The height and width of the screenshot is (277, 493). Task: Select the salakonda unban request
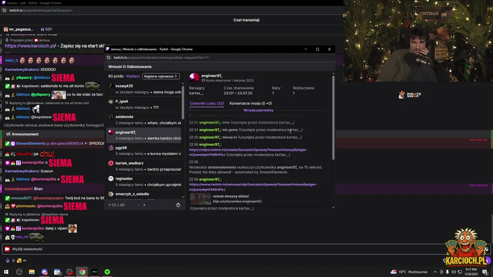tap(144, 120)
